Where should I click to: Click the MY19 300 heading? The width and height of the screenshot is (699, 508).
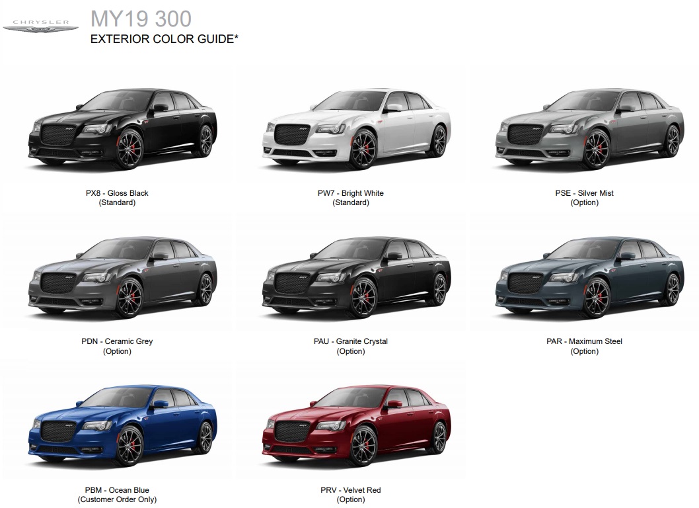141,18
